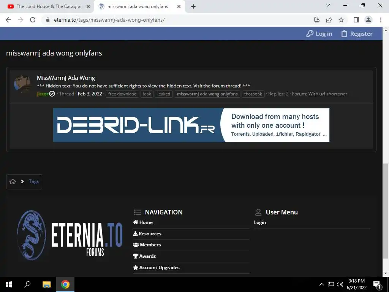
Task: Click the free download tag
Action: click(122, 94)
